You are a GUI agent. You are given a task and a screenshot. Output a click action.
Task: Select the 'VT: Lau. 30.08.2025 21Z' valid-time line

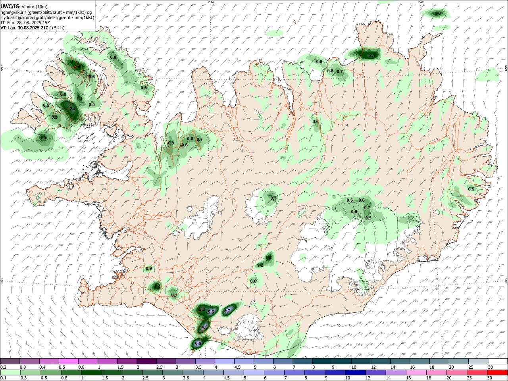(25, 28)
